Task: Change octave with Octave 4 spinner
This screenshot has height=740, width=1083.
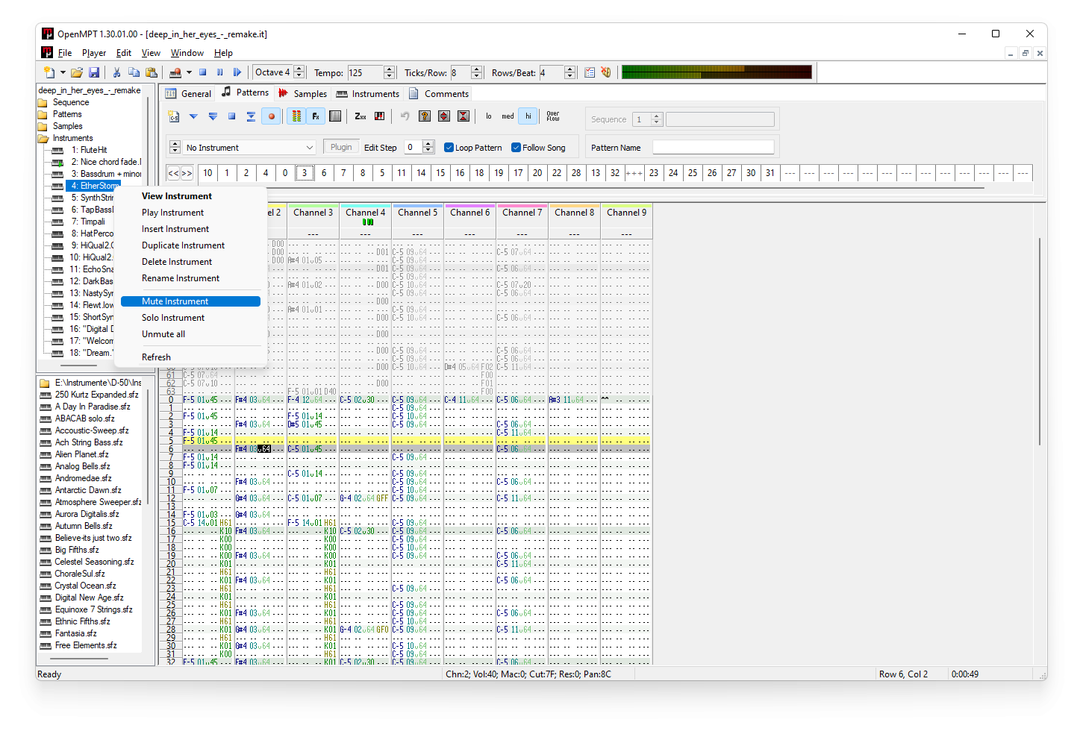Action: pyautogui.click(x=299, y=72)
